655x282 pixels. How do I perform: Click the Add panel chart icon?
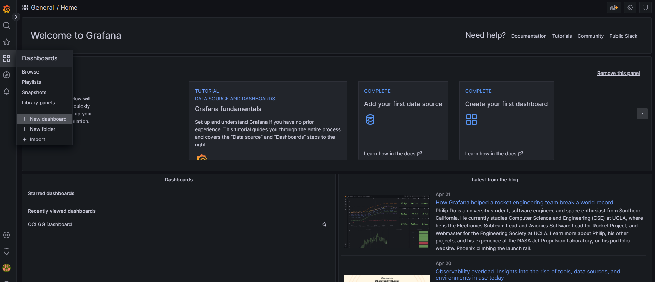pyautogui.click(x=614, y=8)
